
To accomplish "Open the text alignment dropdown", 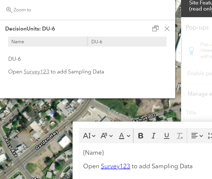I will (197, 136).
